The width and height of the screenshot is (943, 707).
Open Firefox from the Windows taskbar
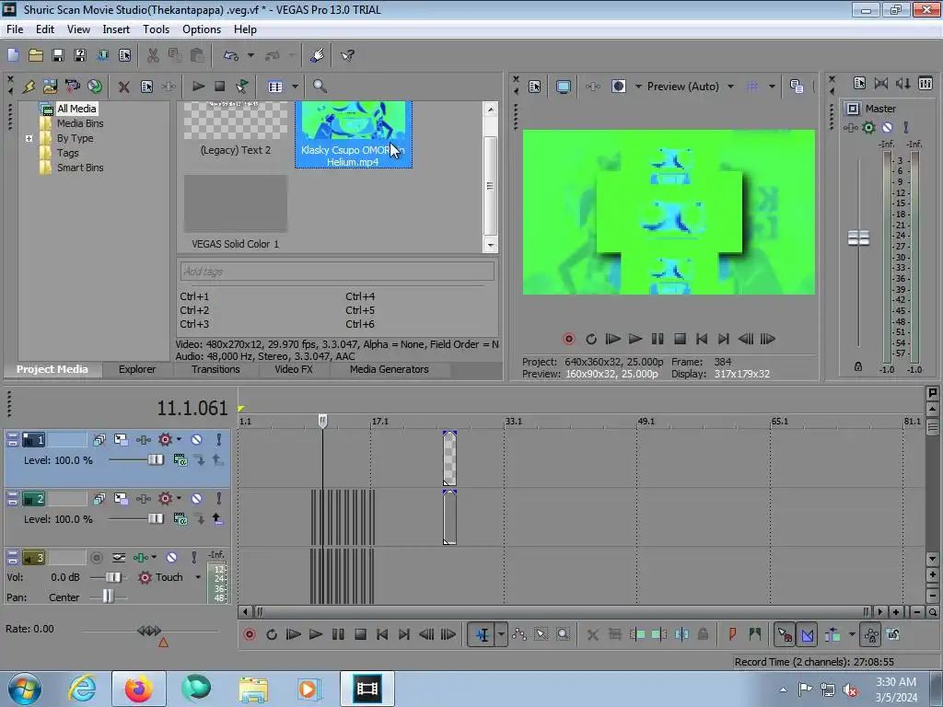[139, 689]
